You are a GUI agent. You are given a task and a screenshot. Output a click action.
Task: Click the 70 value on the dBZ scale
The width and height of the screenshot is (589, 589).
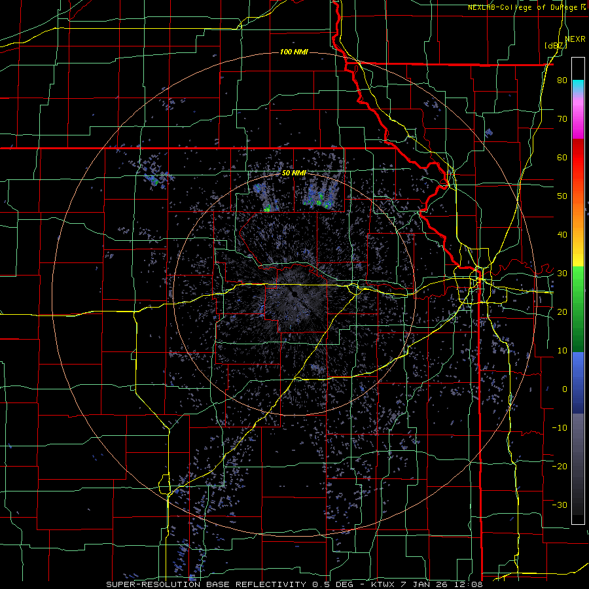point(562,118)
